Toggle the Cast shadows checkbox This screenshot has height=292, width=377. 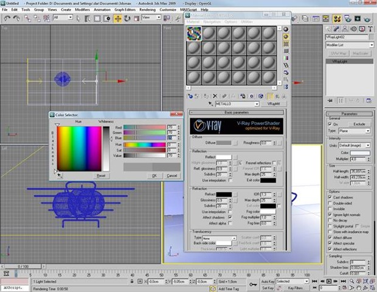click(x=328, y=198)
